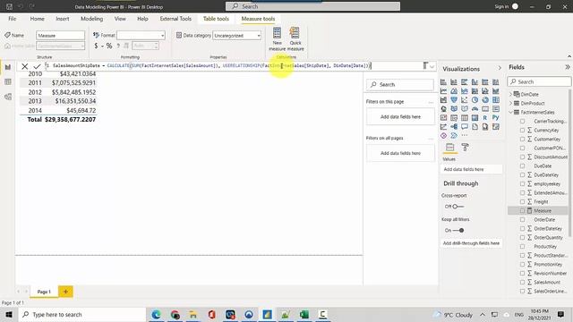Open Report view in left sidebar
This screenshot has width=573, height=322.
click(x=8, y=67)
